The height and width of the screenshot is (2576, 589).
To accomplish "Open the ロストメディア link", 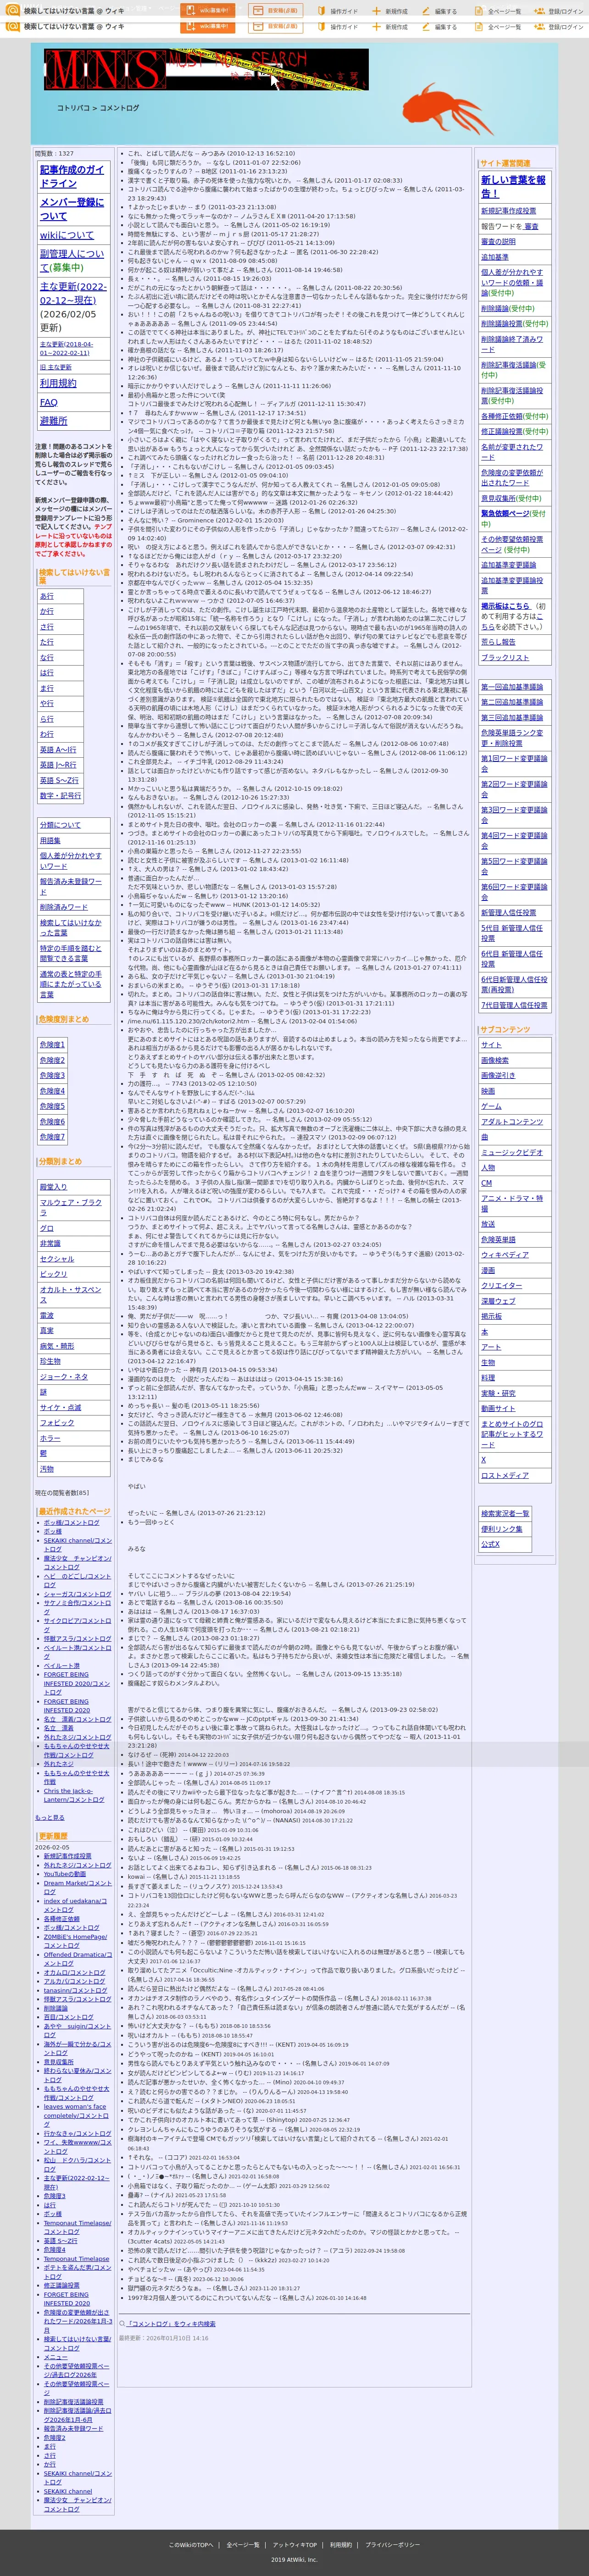I will [505, 1475].
